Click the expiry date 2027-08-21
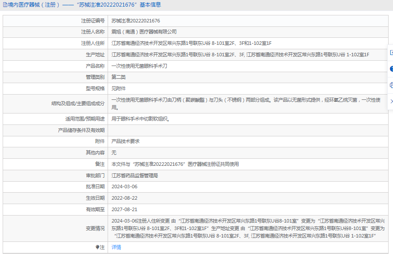Screen dimensions: 393x256 pos(124,209)
